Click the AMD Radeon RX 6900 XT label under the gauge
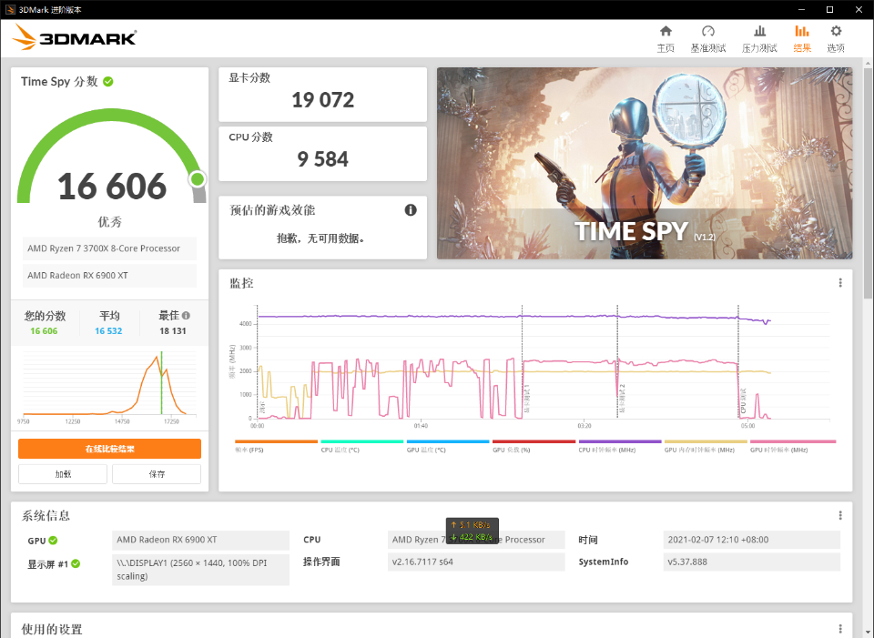Image resolution: width=874 pixels, height=638 pixels. pos(109,275)
